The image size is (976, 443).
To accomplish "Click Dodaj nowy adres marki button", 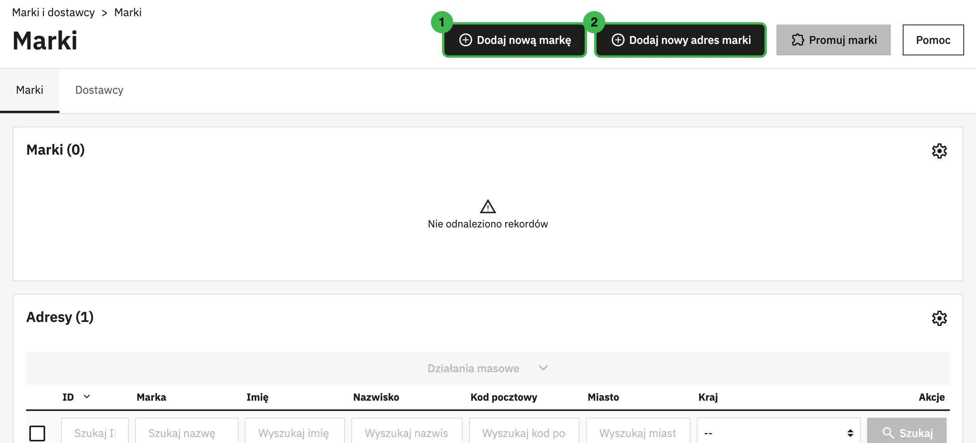I will pyautogui.click(x=681, y=40).
